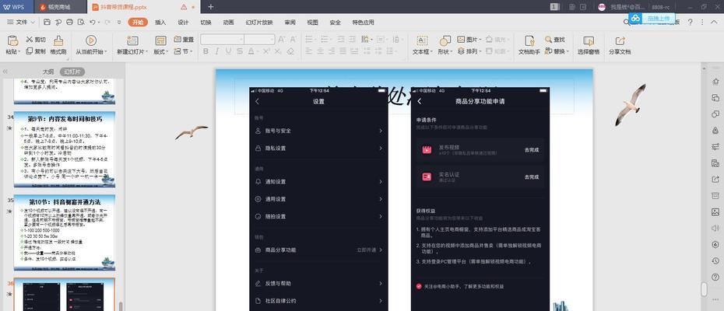Select slide thumbnail 第10节 抖音橱窗开通方法
Image resolution: width=724 pixels, height=311 pixels.
(65, 232)
